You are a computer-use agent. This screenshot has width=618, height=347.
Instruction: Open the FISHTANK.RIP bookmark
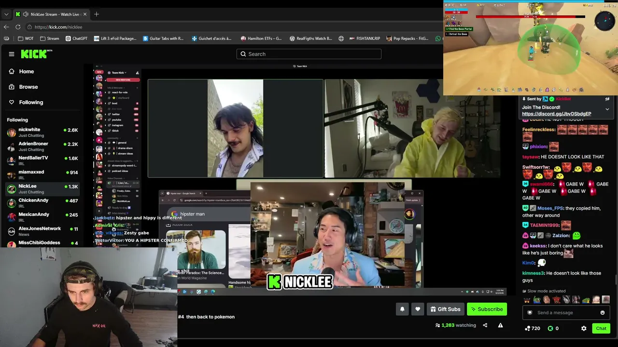pyautogui.click(x=365, y=39)
